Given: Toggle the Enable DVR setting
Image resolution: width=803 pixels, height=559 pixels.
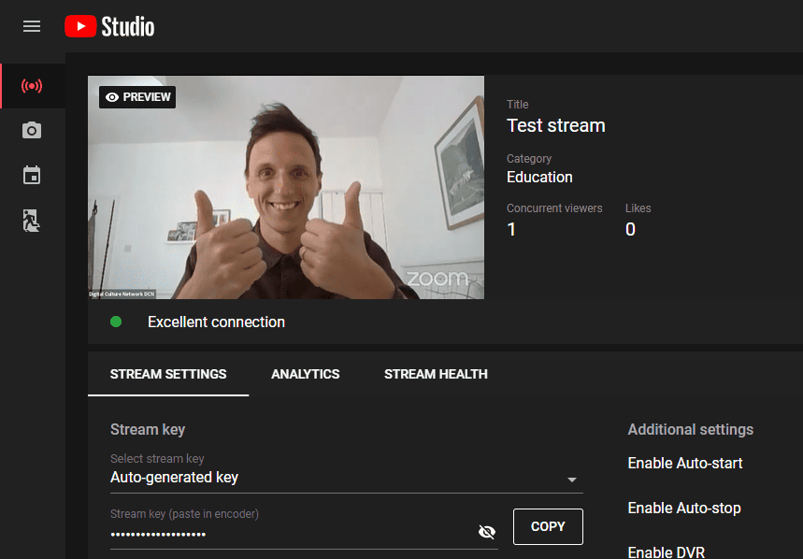Looking at the screenshot, I should [667, 552].
